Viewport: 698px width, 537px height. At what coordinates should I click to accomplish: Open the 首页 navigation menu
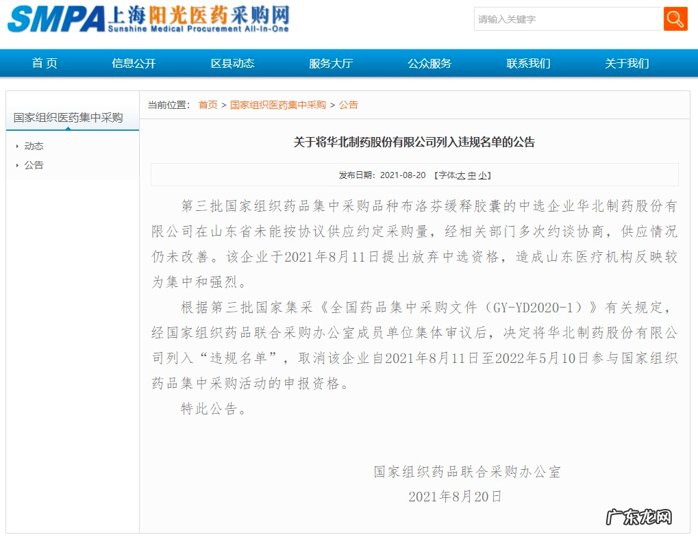(44, 63)
